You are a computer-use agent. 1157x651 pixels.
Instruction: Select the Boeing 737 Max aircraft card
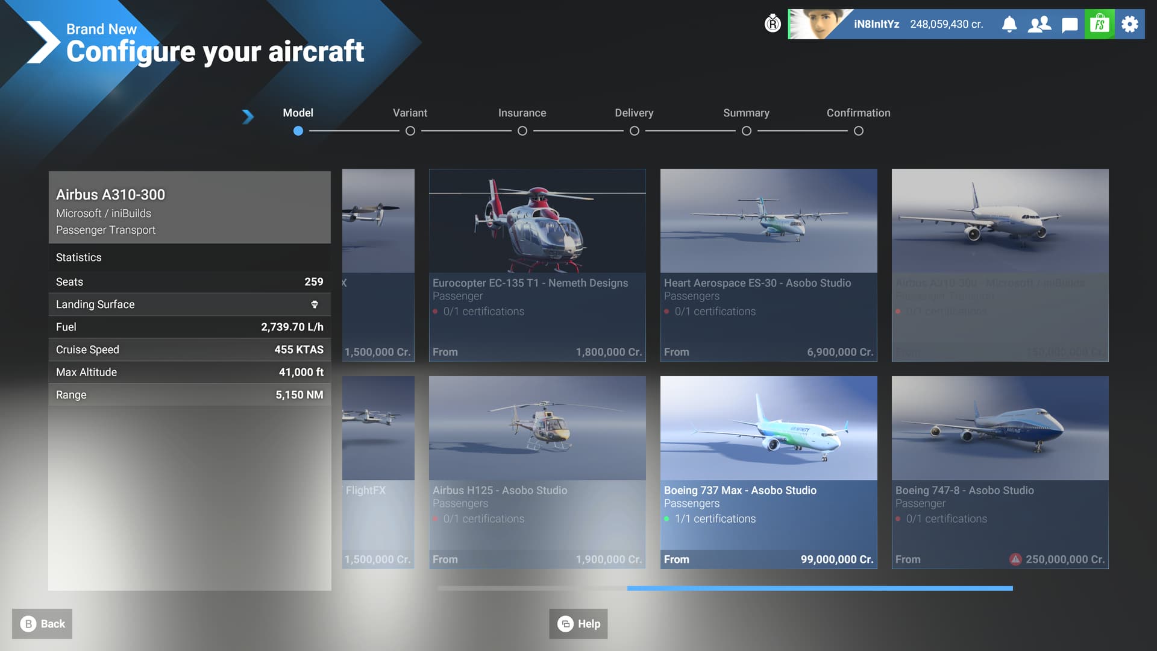[768, 472]
